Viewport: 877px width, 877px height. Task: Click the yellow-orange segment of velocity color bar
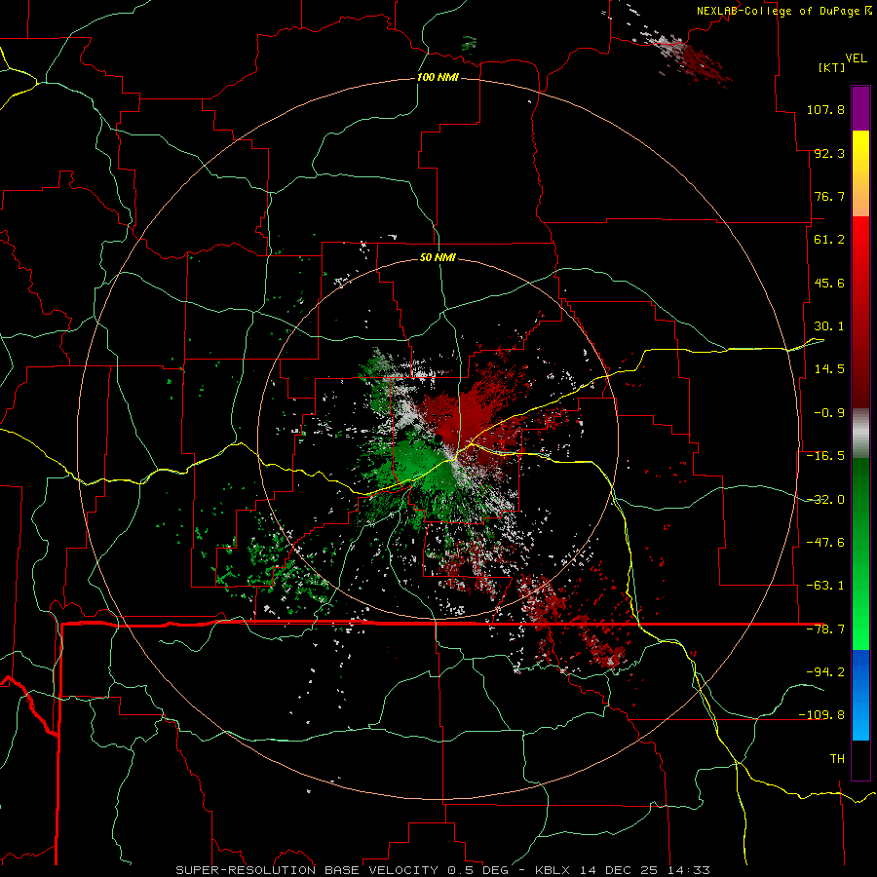tap(860, 173)
